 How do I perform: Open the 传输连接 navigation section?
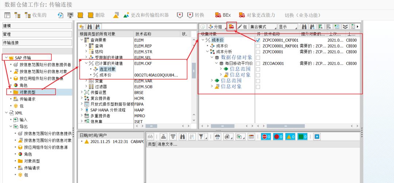[x=37, y=42]
